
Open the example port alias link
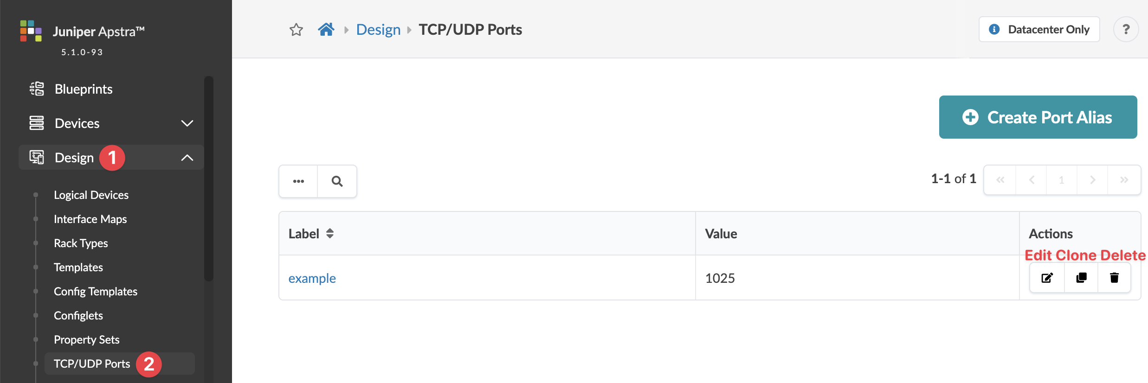tap(312, 278)
